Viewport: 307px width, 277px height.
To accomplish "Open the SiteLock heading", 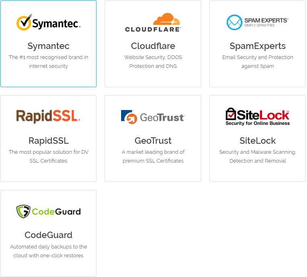I will click(x=258, y=141).
